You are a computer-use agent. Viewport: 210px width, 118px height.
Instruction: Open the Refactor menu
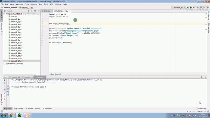[x=34, y=4]
